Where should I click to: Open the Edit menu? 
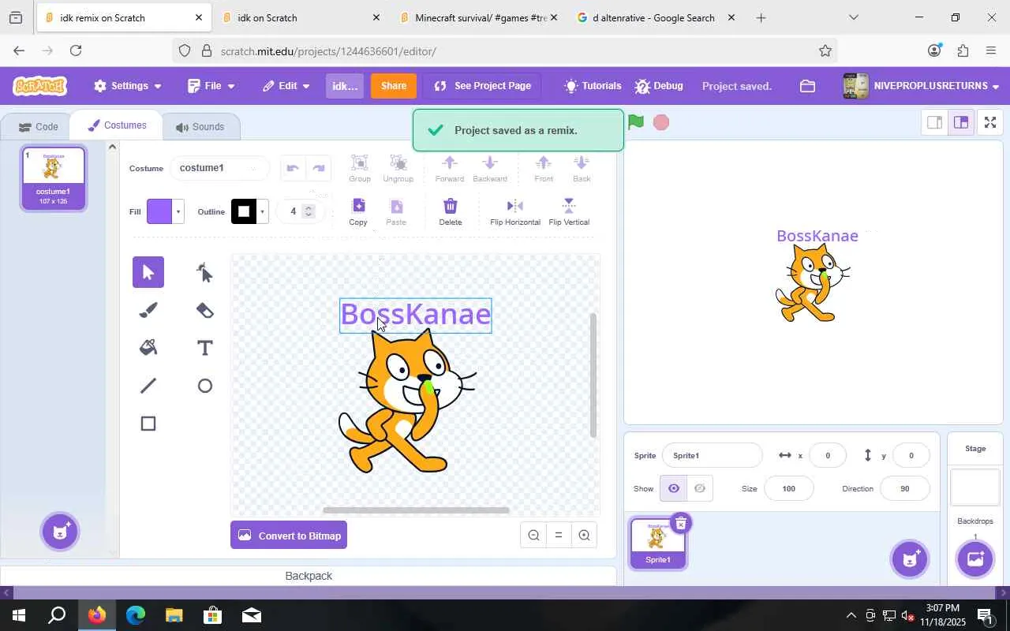click(x=286, y=86)
